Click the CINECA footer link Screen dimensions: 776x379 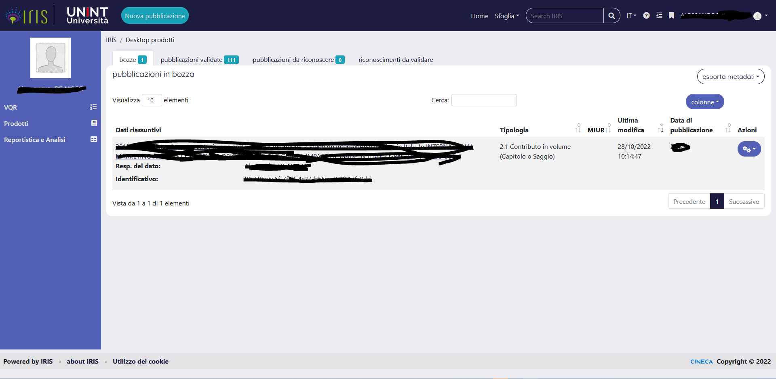[x=701, y=362]
